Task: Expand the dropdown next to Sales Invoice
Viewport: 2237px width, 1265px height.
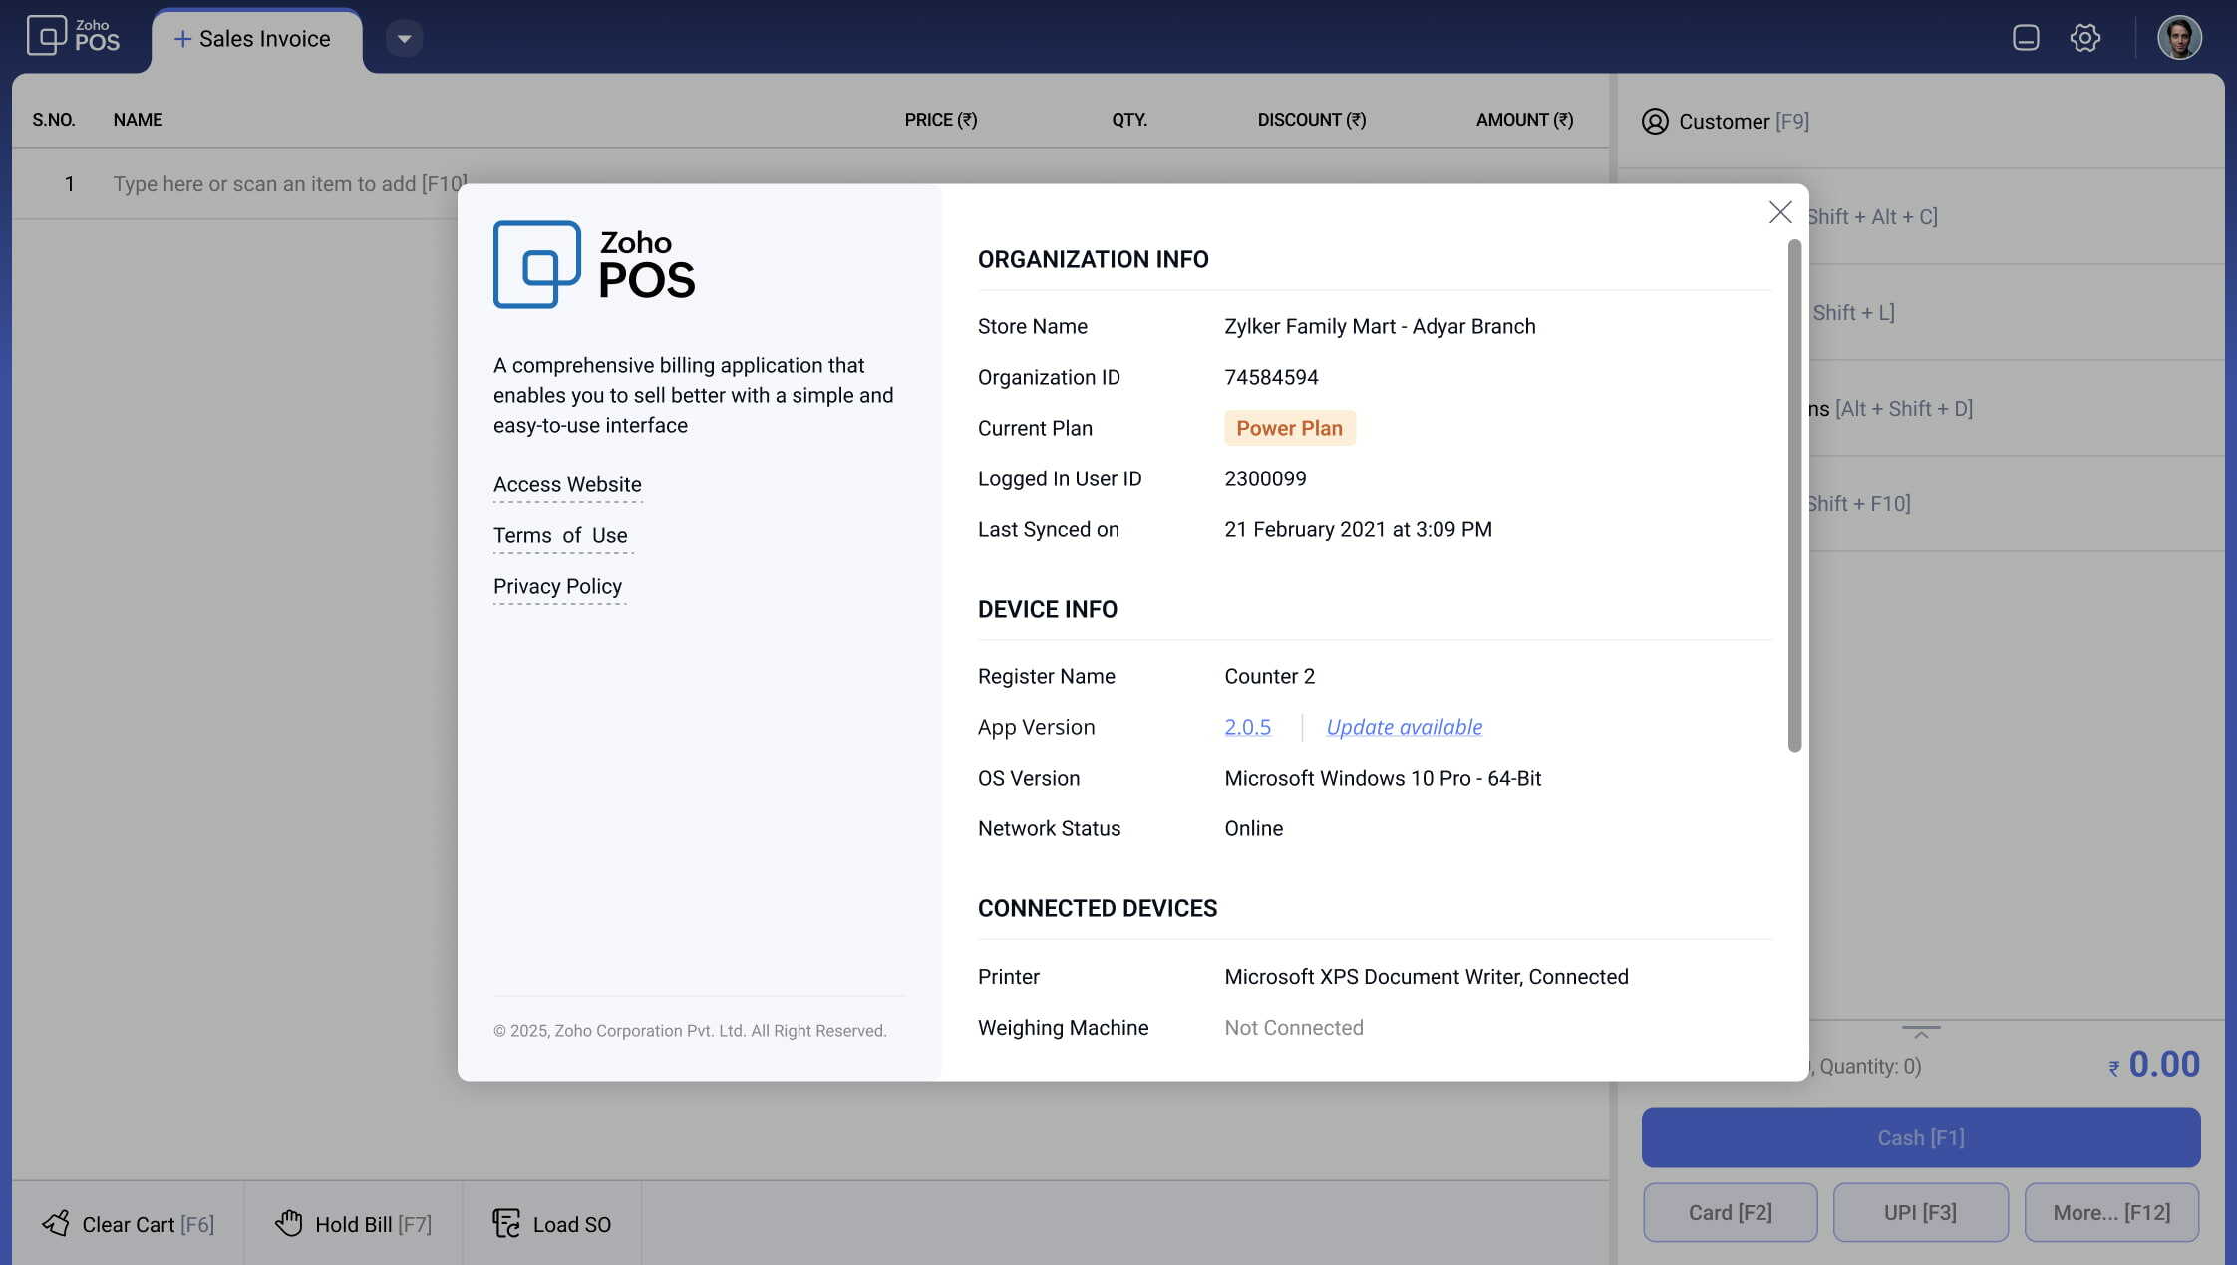Action: coord(404,39)
